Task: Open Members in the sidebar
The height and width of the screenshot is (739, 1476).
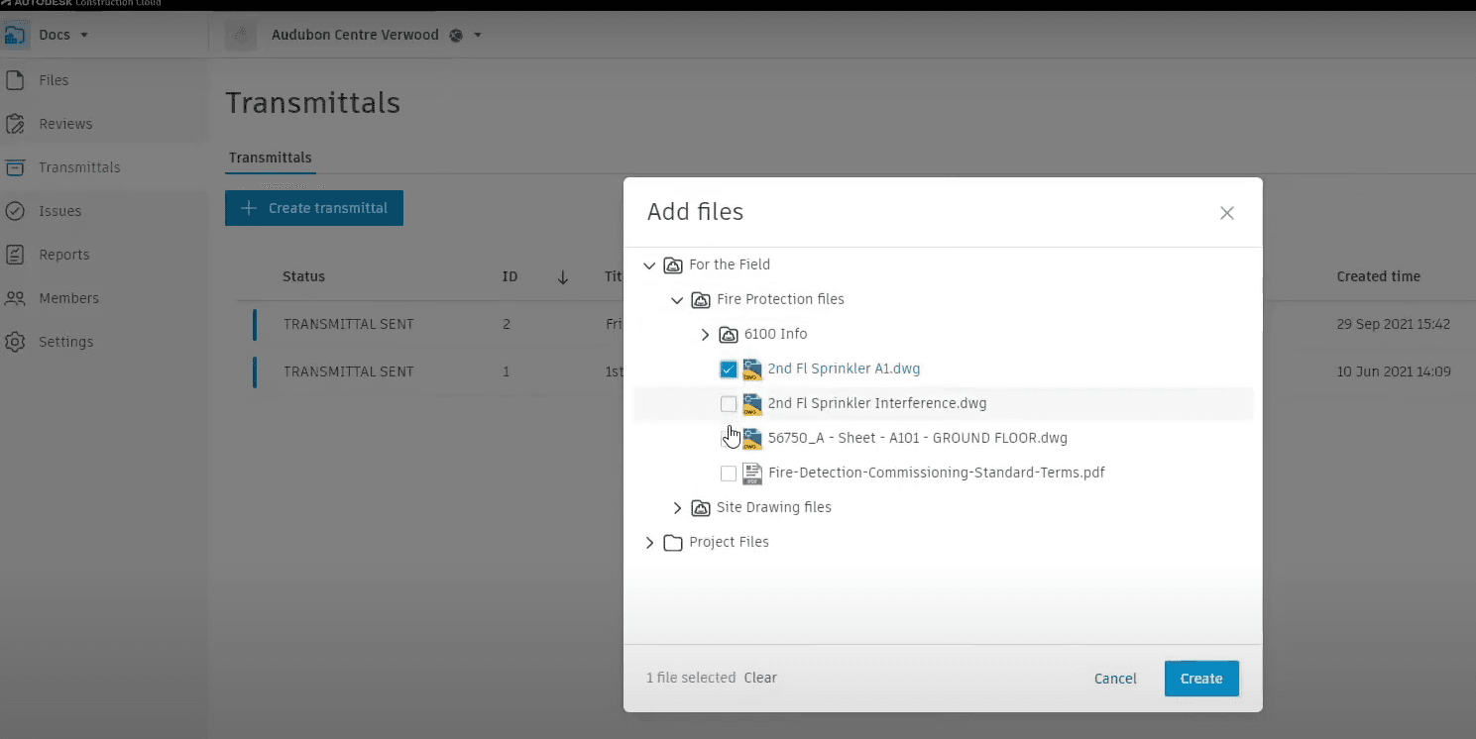Action: [x=68, y=298]
